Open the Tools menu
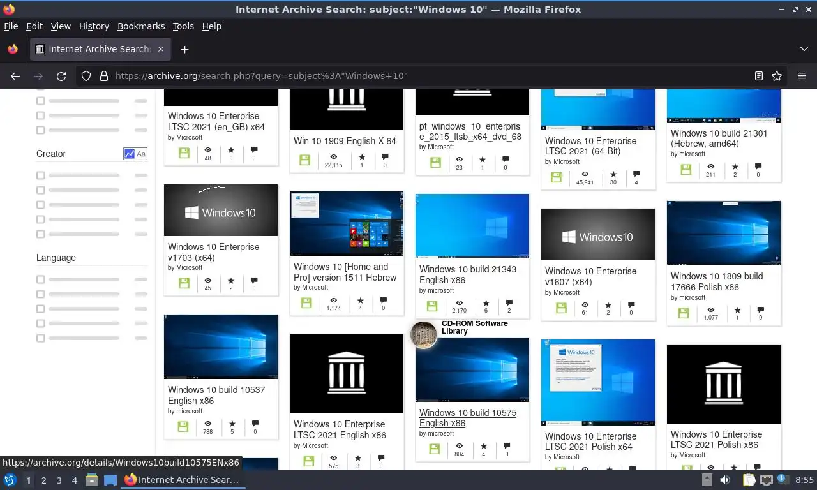Viewport: 817px width, 490px height. pyautogui.click(x=183, y=26)
